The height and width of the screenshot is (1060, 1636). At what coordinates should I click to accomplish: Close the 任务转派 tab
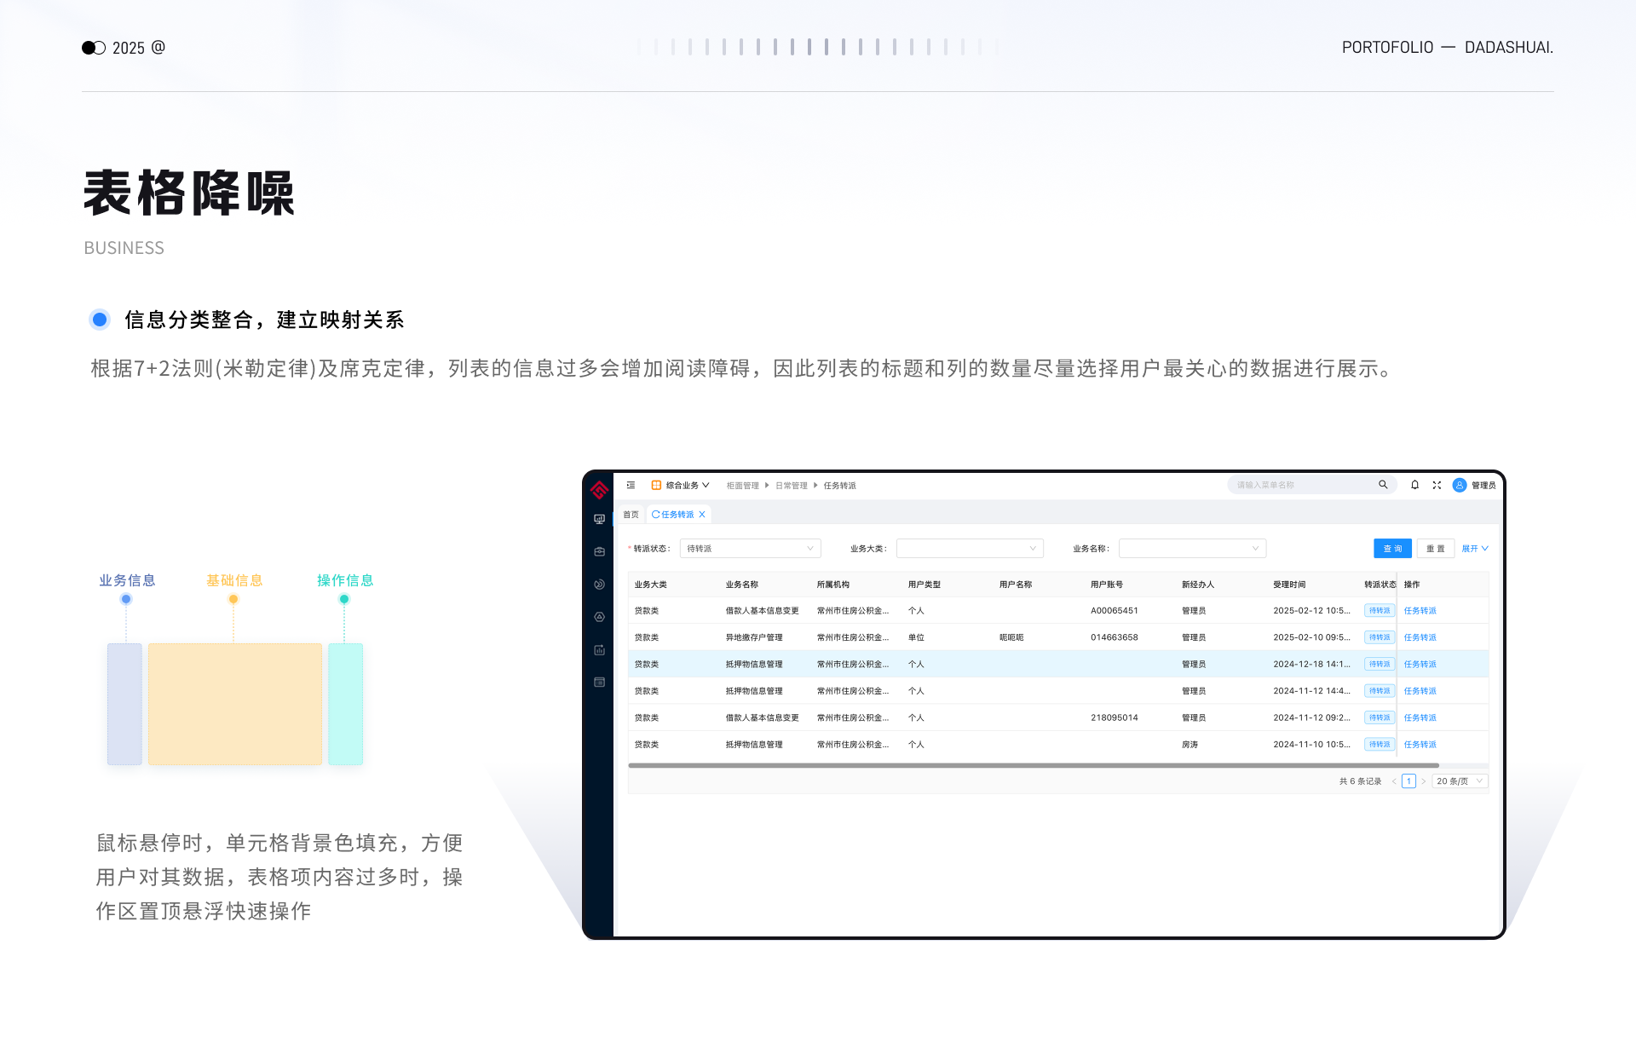(x=702, y=515)
